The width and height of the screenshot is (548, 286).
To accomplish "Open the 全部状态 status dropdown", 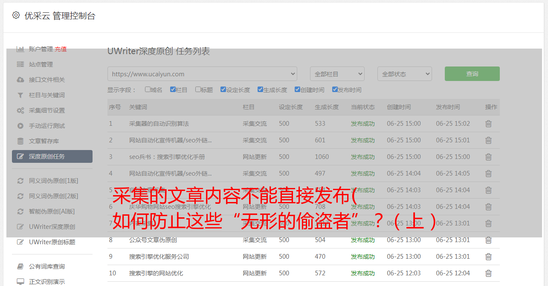I will click(404, 74).
